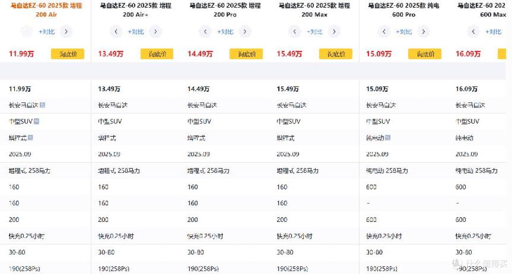Click red price 14.49万 in header
512x274 pixels.
coord(200,54)
